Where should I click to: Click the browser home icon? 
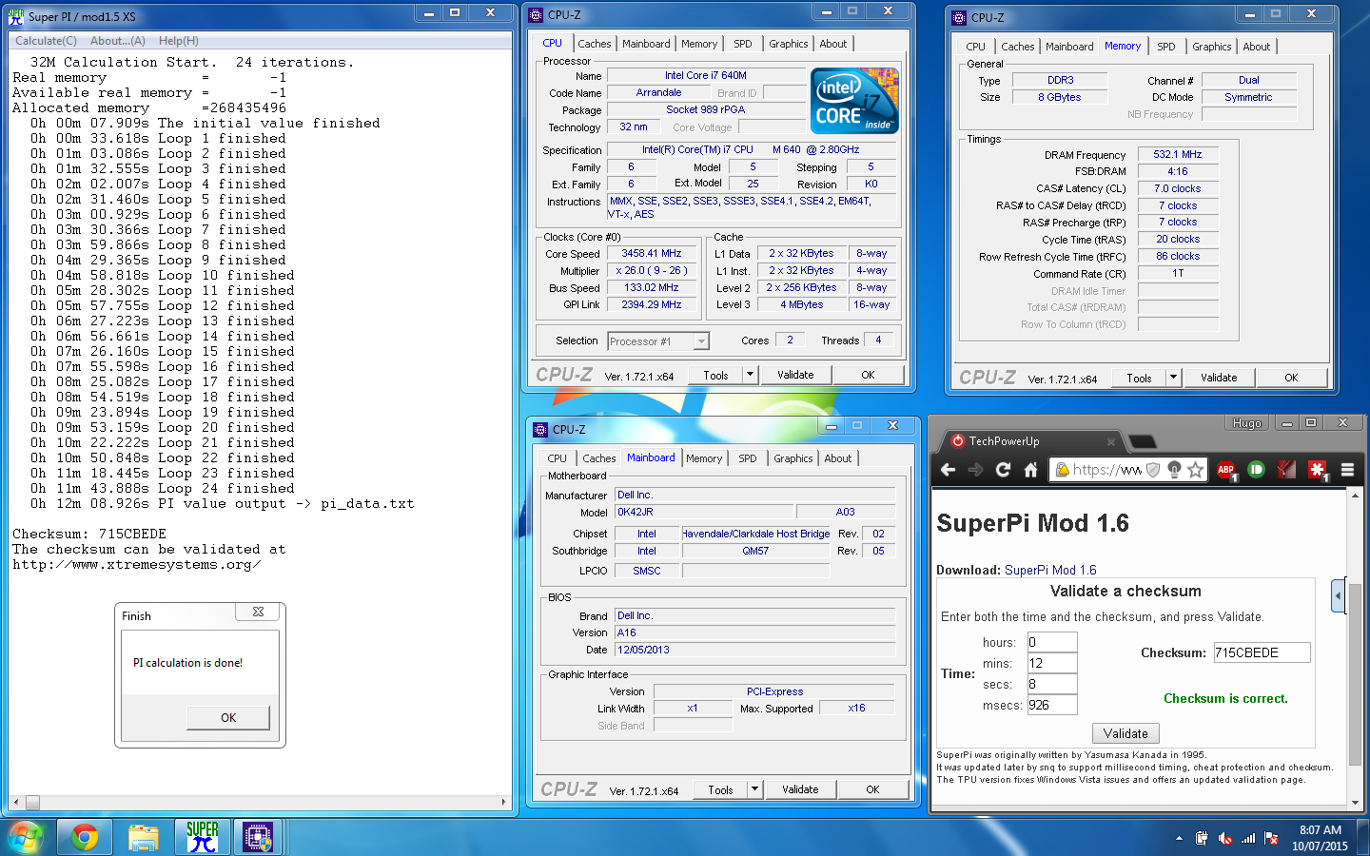[x=1030, y=469]
